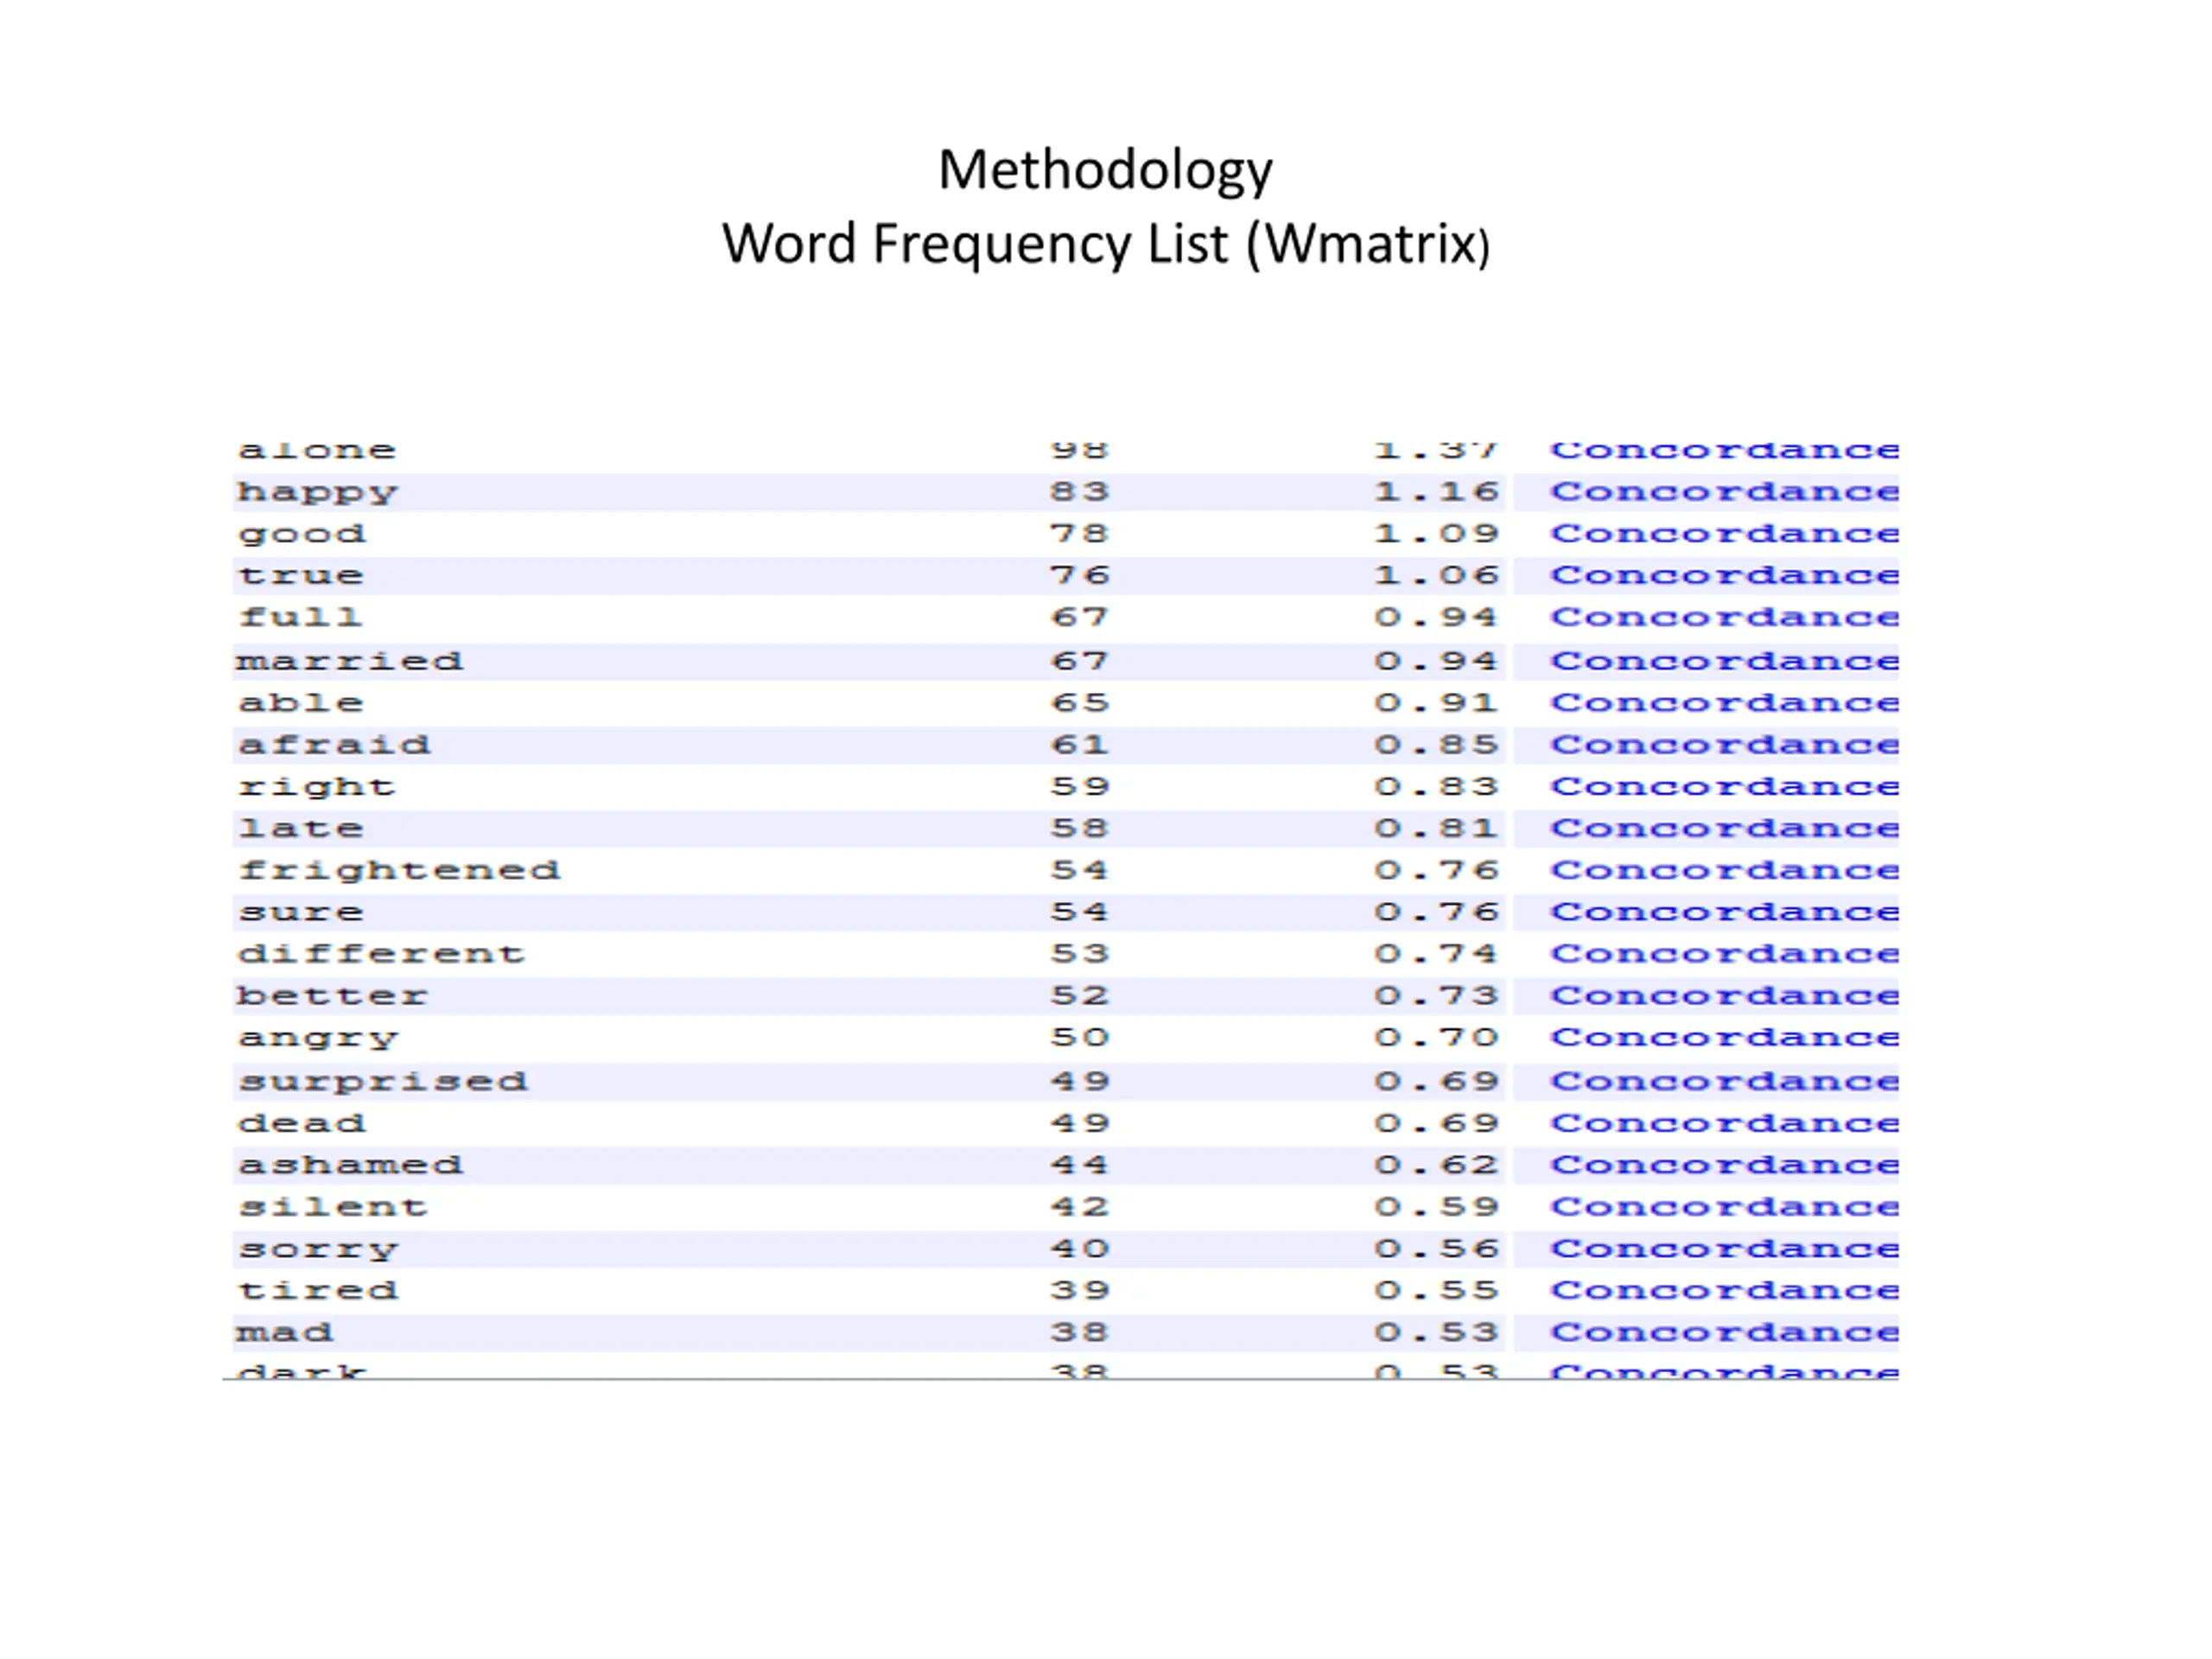Click relative frequency 0.55 in tired row
This screenshot has height=1659, width=2212.
pyautogui.click(x=1437, y=1292)
